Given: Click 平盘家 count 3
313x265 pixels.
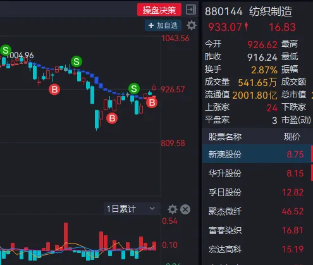Looking at the screenshot, I should click(274, 120).
